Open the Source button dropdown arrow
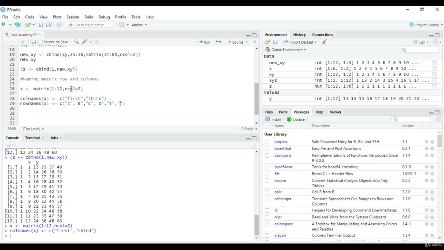The width and height of the screenshot is (444, 250). [x=247, y=42]
